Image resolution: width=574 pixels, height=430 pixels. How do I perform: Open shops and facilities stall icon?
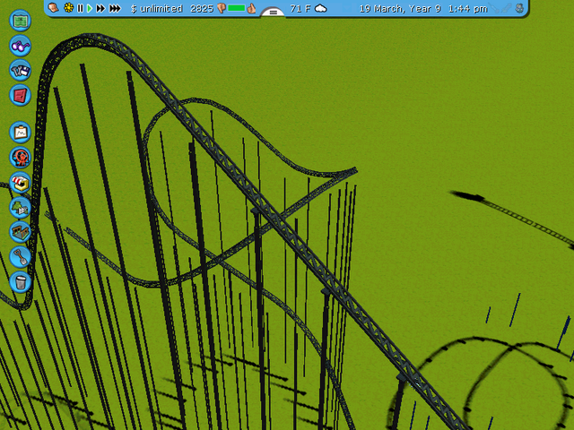click(20, 183)
